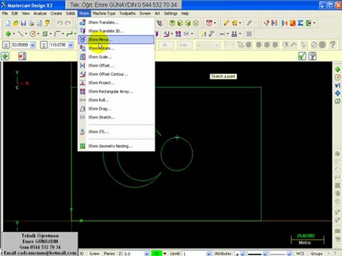Click the New file icon

[7, 23]
